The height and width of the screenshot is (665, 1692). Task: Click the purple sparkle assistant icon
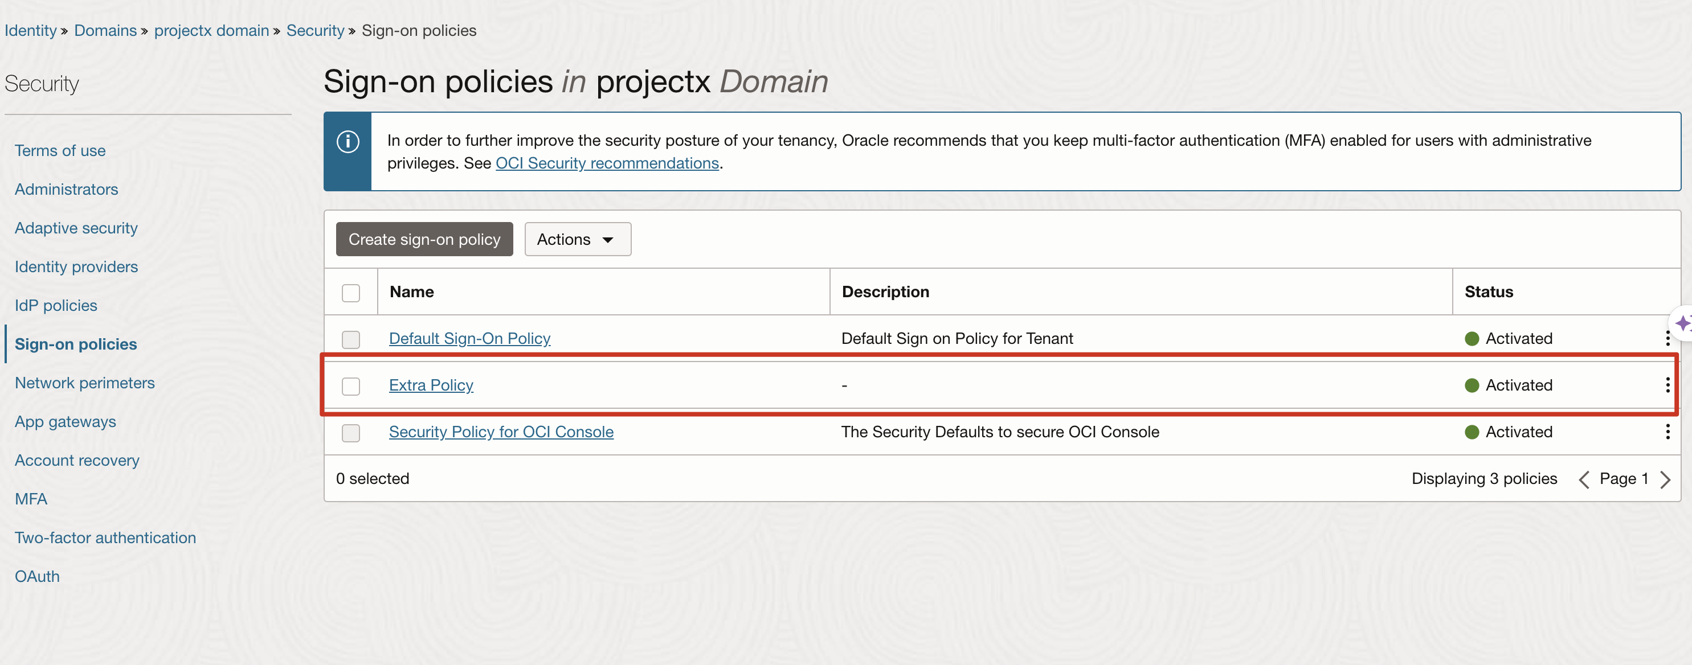[1682, 323]
